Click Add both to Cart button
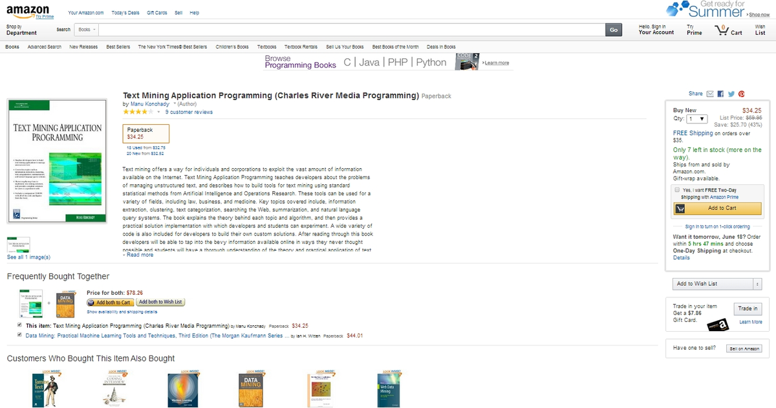 point(111,302)
